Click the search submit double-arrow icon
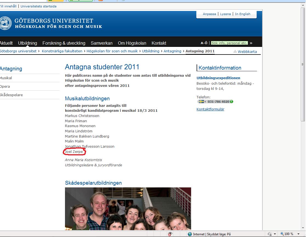Image resolution: width=306 pixels, height=237 pixels. (x=251, y=43)
